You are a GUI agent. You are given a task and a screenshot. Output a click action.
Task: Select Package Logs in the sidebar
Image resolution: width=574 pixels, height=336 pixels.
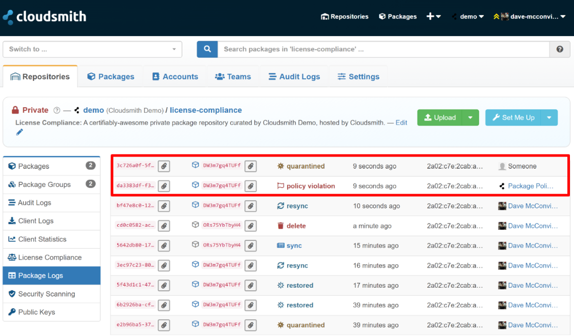pyautogui.click(x=51, y=276)
